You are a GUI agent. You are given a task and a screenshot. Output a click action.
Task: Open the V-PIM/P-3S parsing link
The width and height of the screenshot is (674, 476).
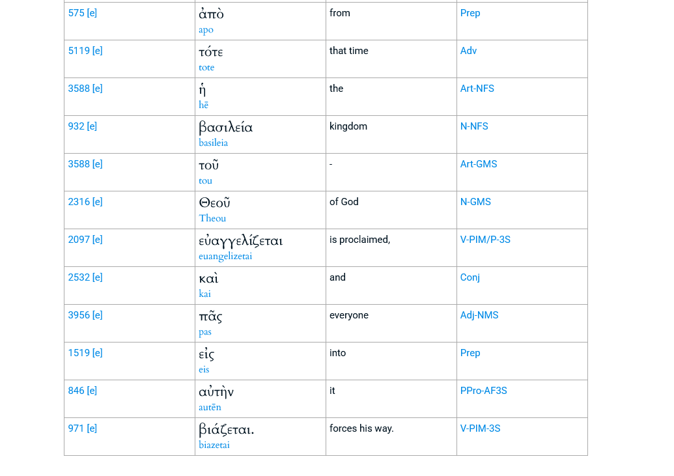[485, 240]
